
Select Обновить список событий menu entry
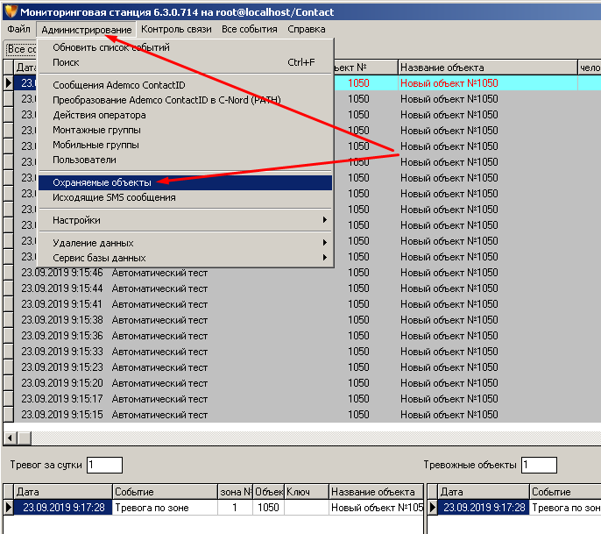185,47
